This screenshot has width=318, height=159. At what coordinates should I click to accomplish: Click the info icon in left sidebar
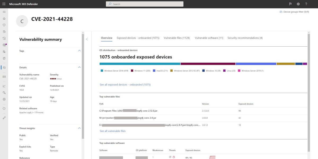coord(4,108)
